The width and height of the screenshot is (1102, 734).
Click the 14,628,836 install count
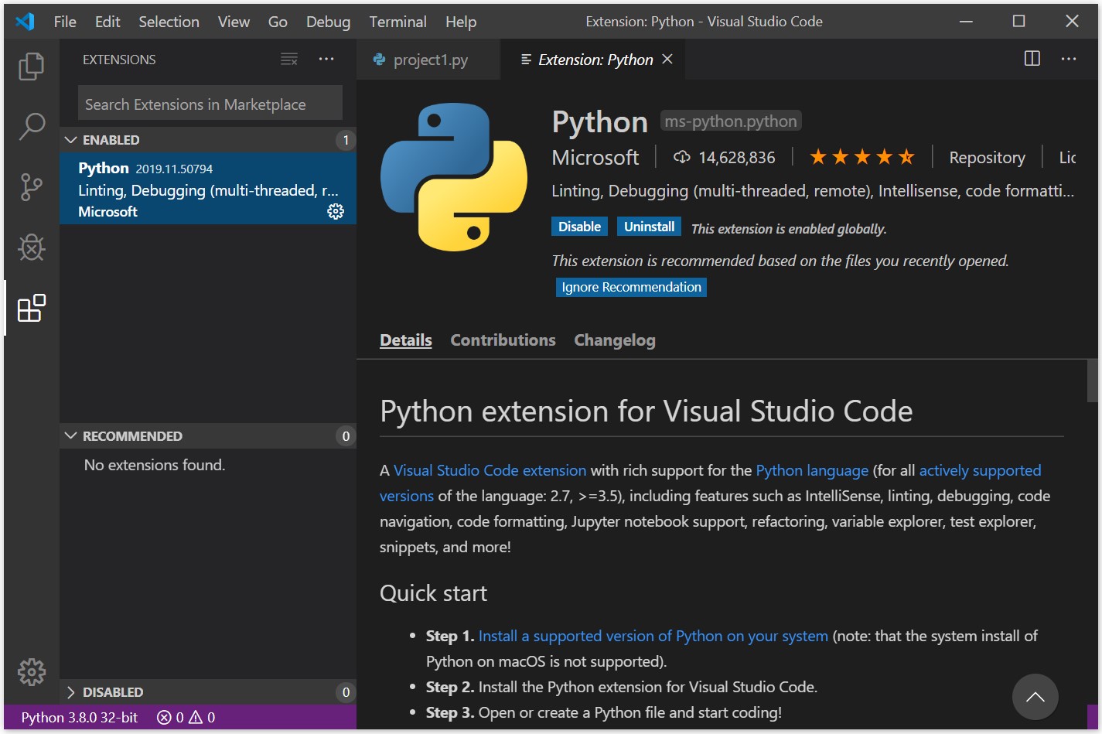pos(737,158)
